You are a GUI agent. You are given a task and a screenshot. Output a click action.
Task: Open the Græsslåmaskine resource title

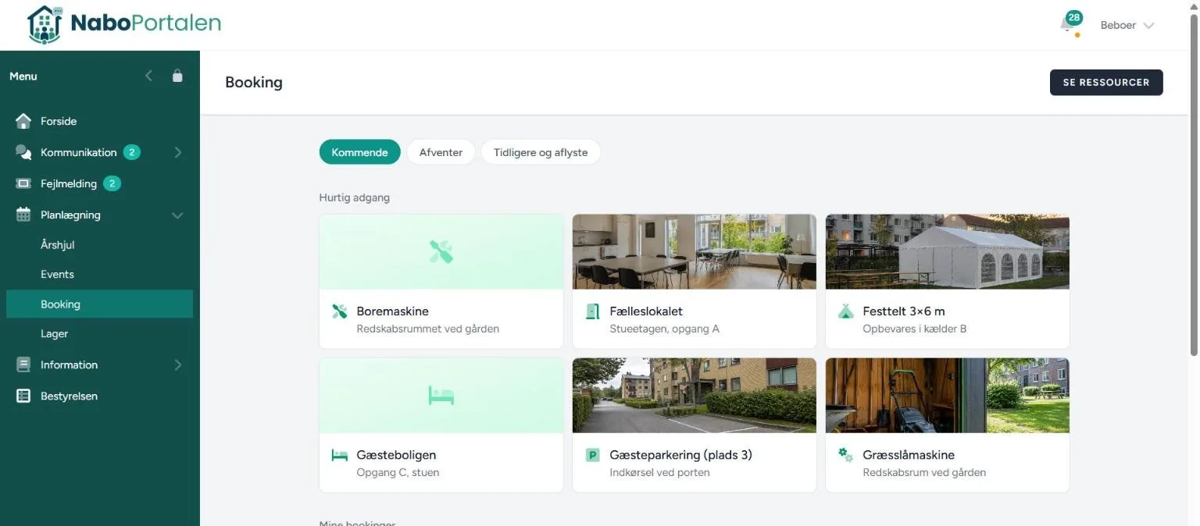(x=909, y=455)
